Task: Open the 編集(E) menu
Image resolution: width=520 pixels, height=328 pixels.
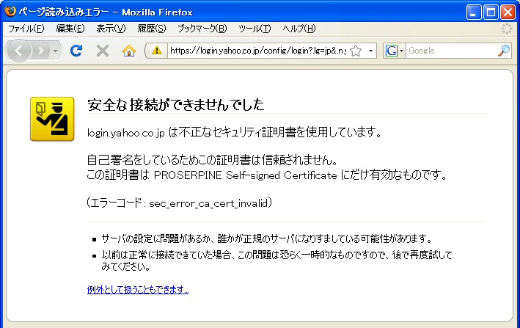Action: coord(70,29)
